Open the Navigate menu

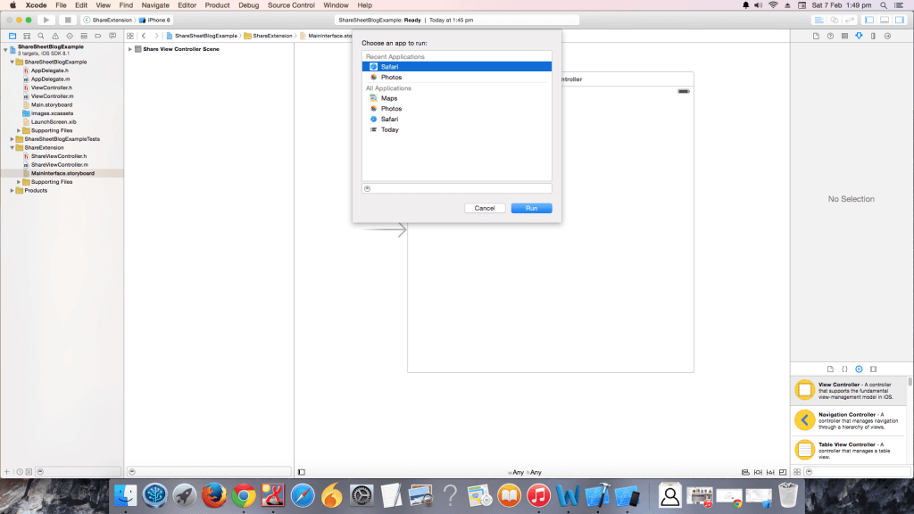pos(155,5)
